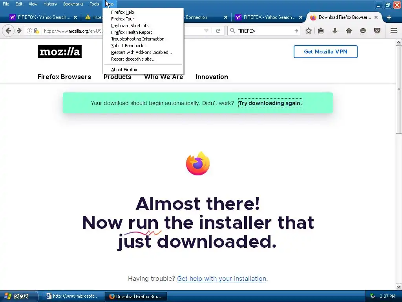The image size is (402, 302).
Task: Reload the current page
Action: click(218, 31)
